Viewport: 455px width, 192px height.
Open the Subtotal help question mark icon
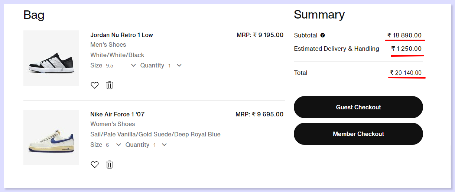pos(322,35)
